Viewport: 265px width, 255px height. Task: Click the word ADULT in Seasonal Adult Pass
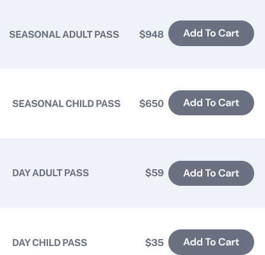[x=77, y=35]
